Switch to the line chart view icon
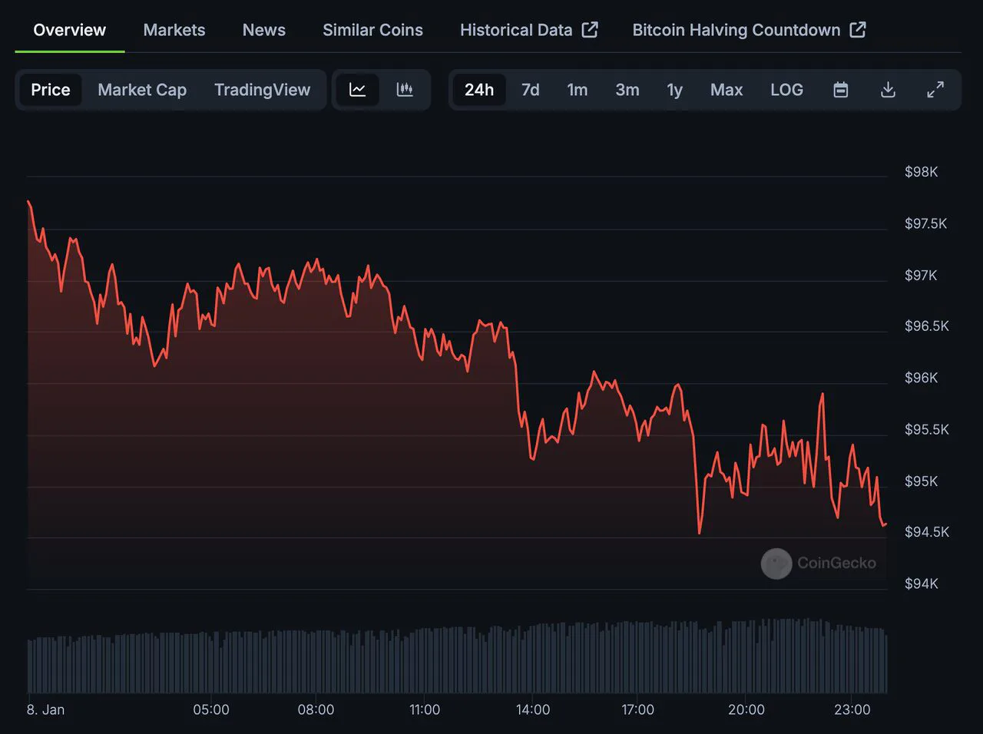This screenshot has width=983, height=734. click(357, 90)
